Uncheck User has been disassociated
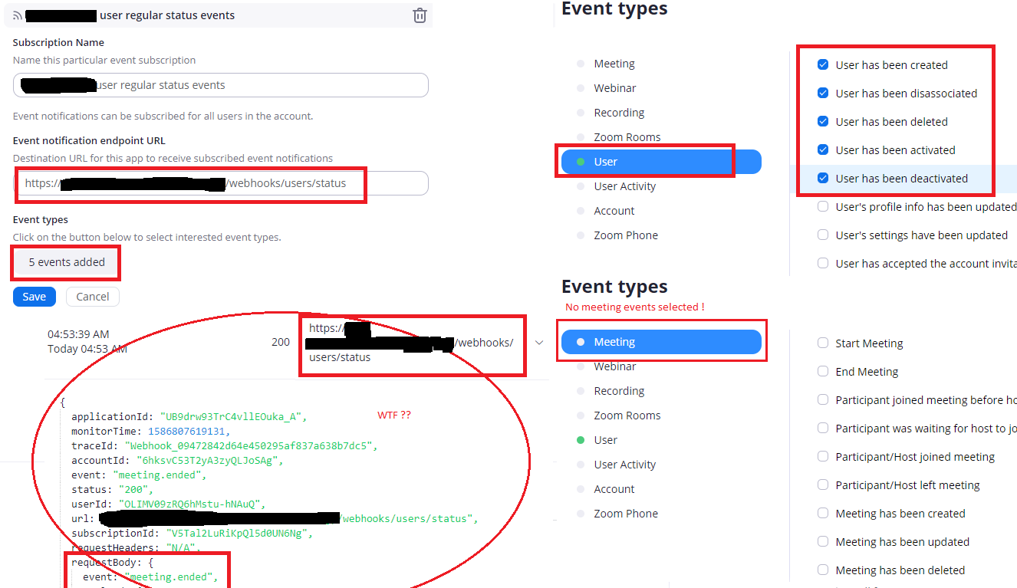This screenshot has height=588, width=1017. click(823, 94)
